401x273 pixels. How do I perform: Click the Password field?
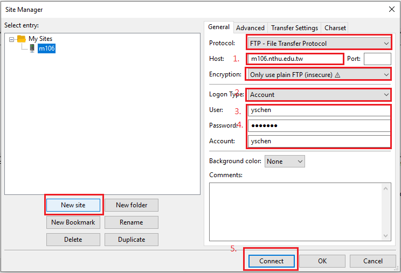[x=319, y=125]
